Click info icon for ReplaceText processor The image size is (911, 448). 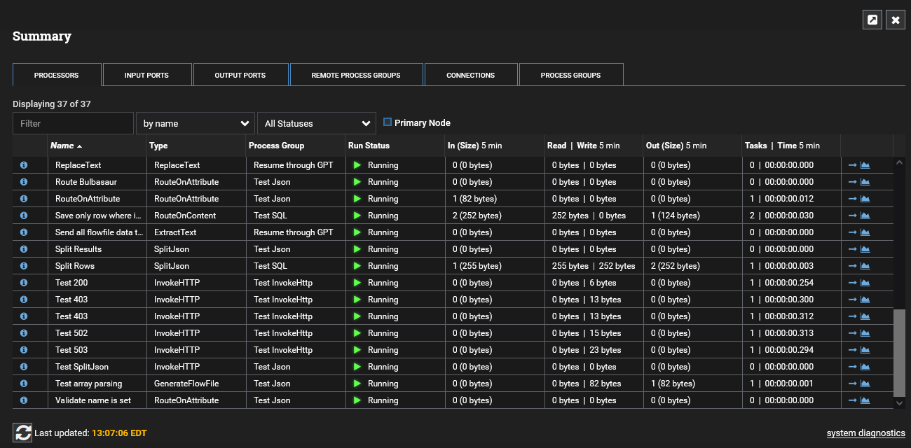23,165
